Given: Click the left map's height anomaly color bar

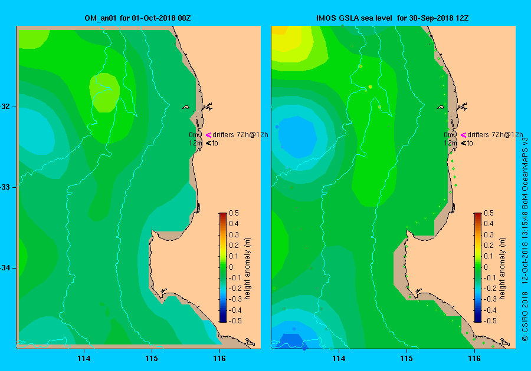Looking at the screenshot, I should 223,267.
